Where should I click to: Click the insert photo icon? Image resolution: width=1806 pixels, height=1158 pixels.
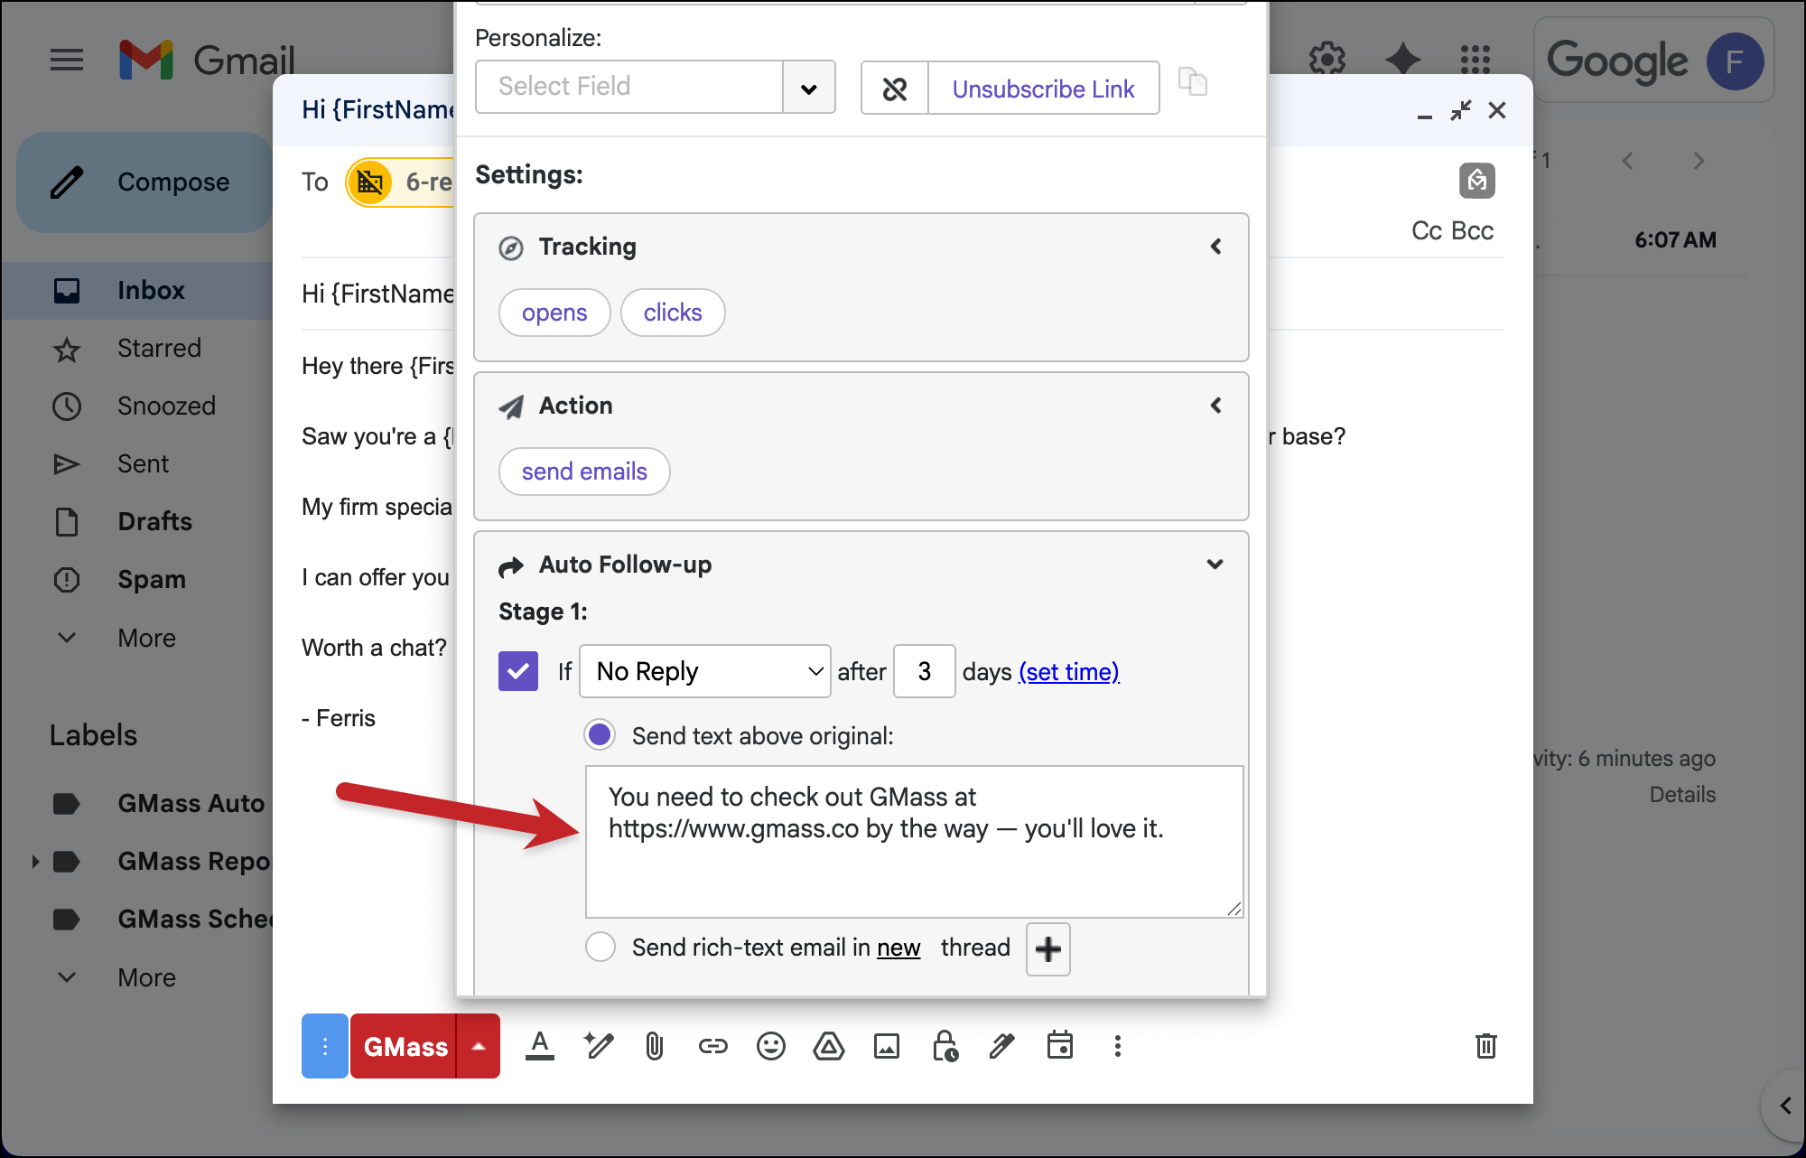[886, 1047]
